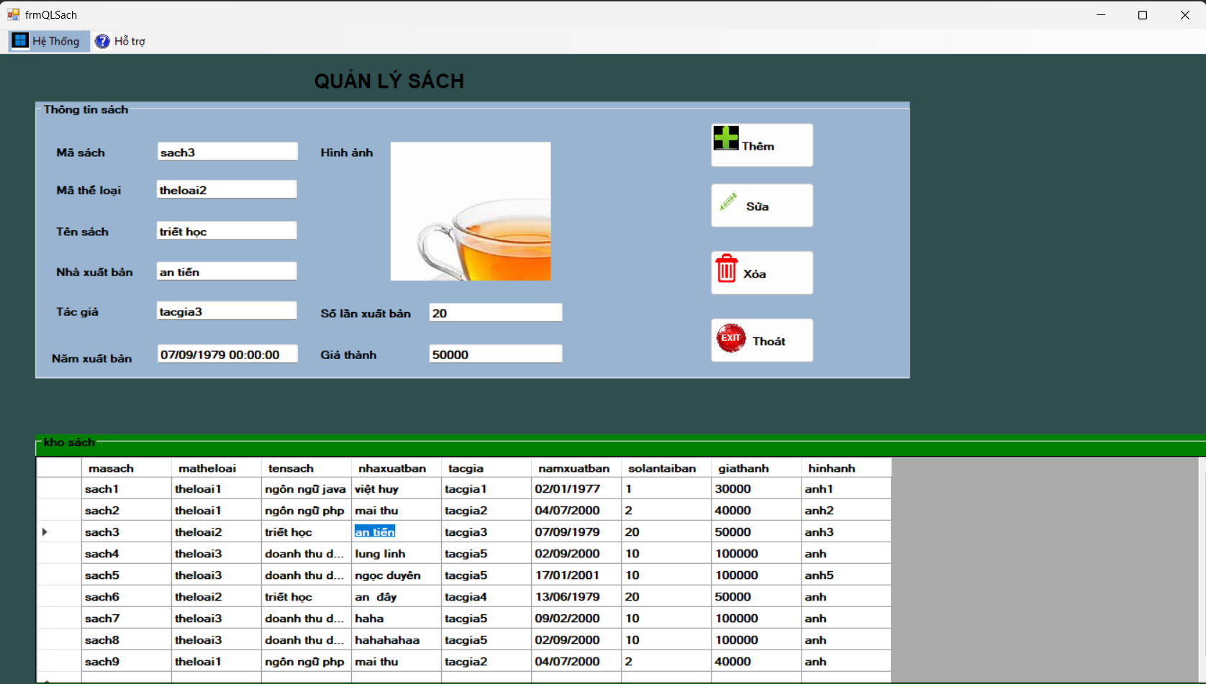Click the Thoát button label

click(769, 342)
